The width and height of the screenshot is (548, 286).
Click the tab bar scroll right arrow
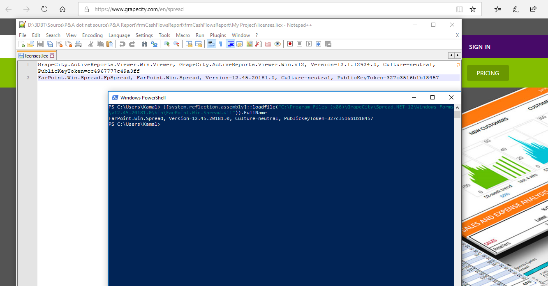[x=458, y=55]
